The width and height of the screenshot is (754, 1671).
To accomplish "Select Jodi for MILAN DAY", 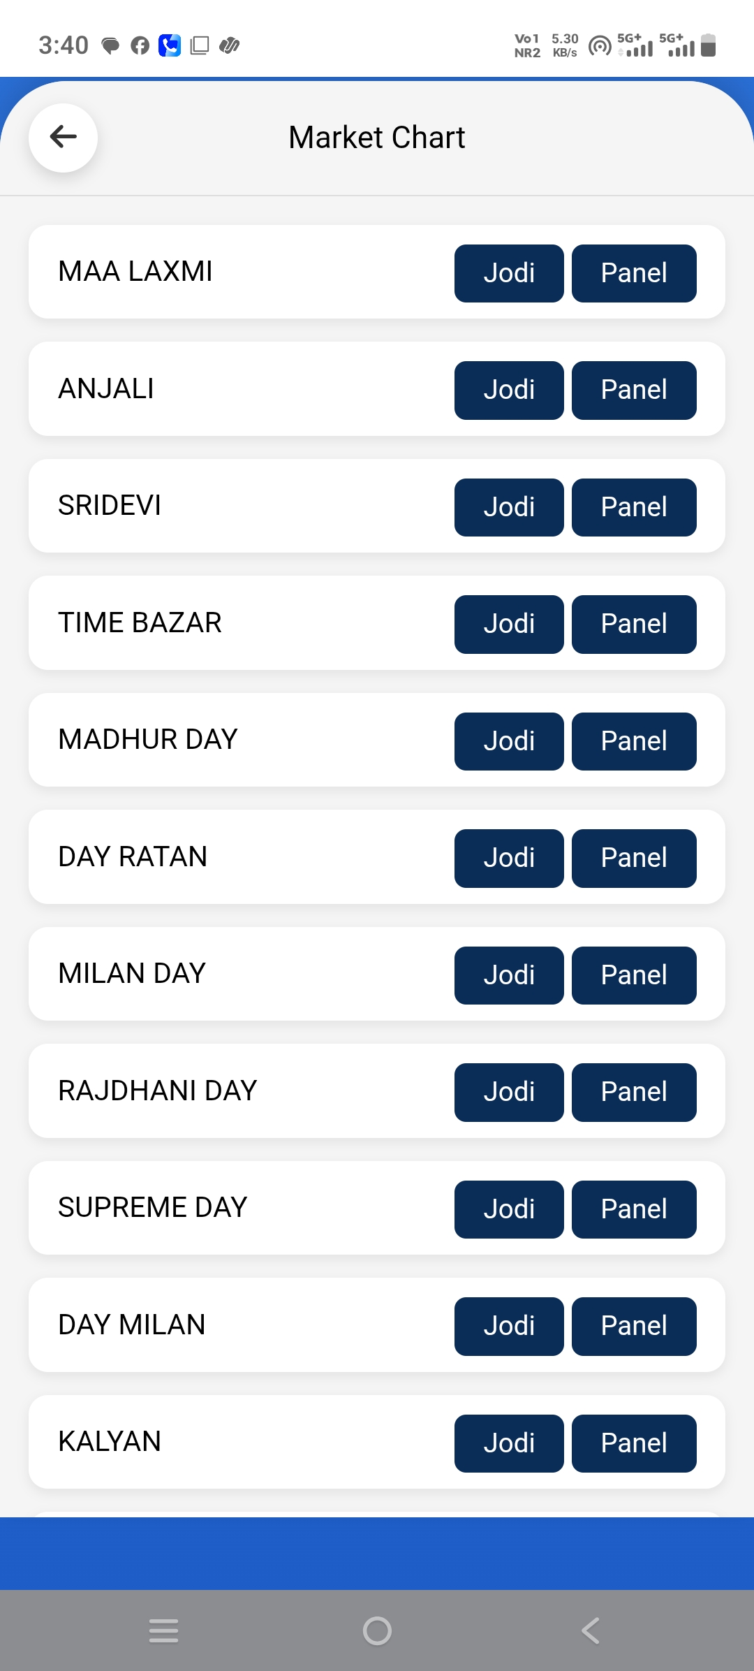I will tap(509, 975).
